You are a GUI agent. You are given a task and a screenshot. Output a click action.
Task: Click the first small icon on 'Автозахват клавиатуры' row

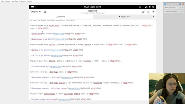tap(180, 12)
